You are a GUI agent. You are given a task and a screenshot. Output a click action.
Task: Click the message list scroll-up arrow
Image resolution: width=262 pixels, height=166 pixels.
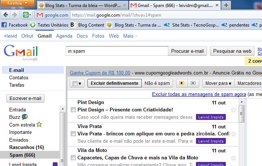pyautogui.click(x=242, y=102)
